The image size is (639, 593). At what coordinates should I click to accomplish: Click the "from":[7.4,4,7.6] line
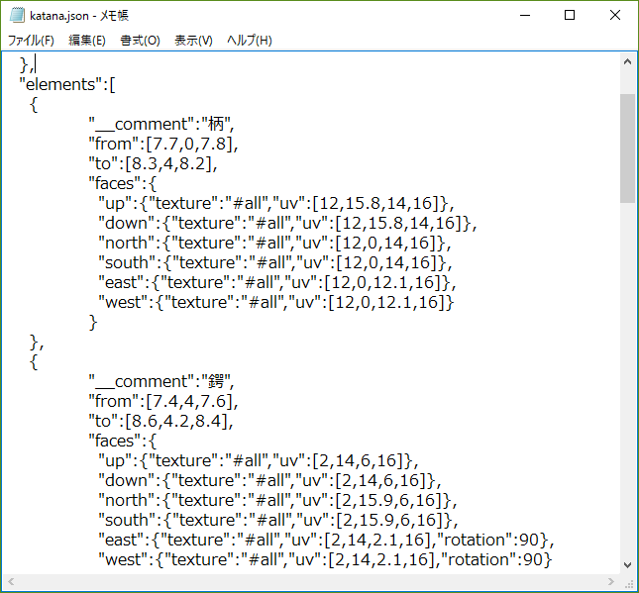click(163, 402)
